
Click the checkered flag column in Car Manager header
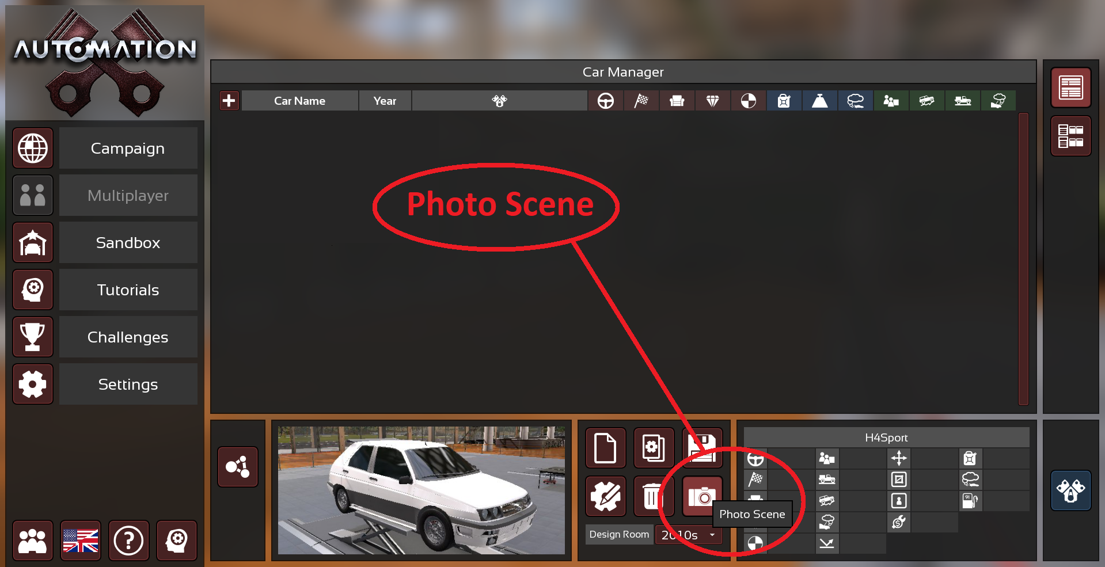[x=641, y=101]
